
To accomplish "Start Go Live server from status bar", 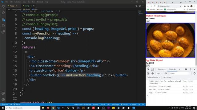I will pyautogui.click(x=124, y=105).
